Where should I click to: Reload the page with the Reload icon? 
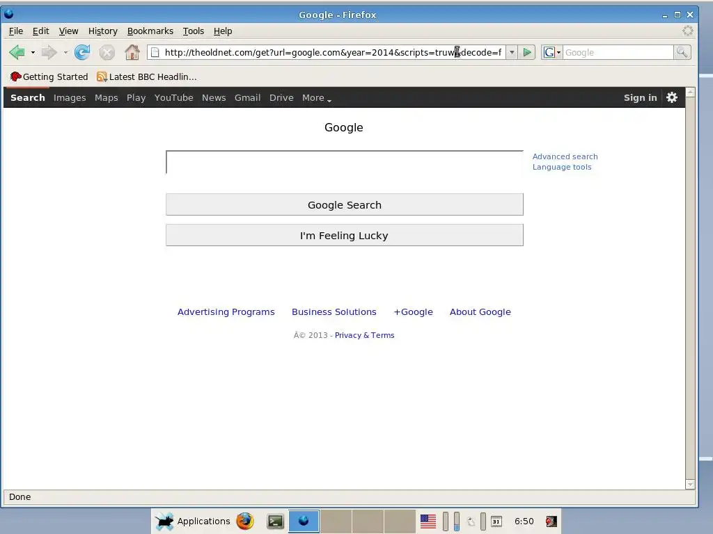click(82, 52)
